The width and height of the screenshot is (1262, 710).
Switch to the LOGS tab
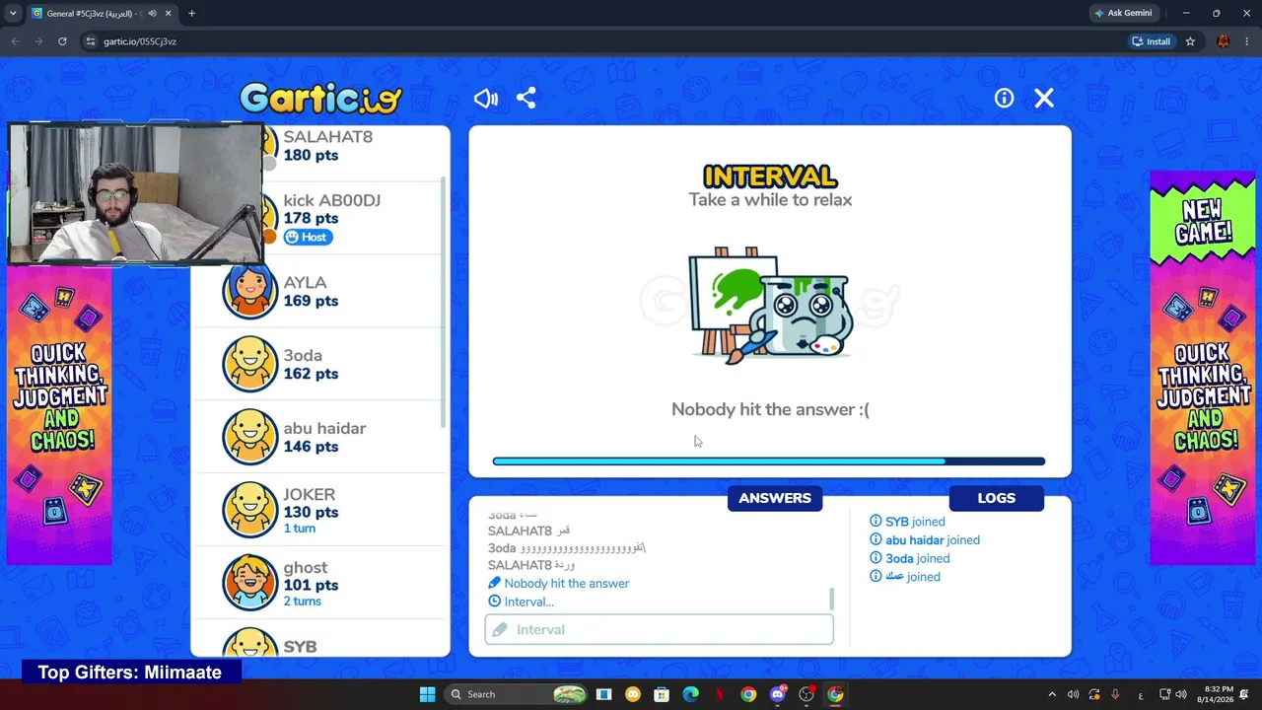(x=996, y=498)
